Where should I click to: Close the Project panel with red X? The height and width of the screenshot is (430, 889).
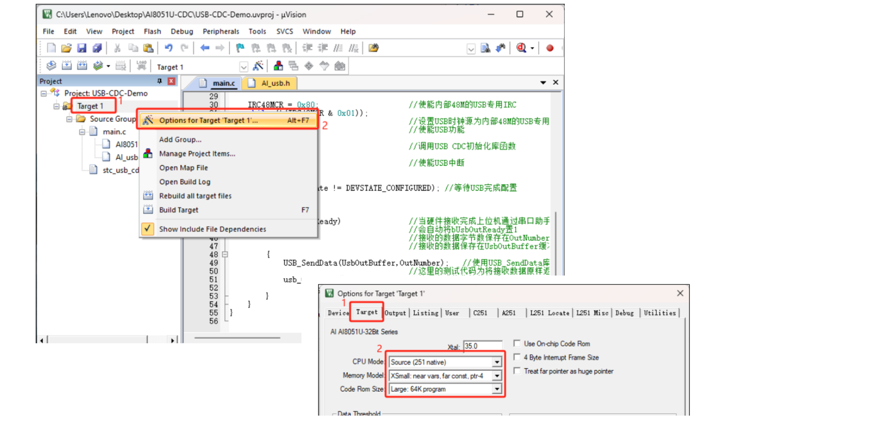171,81
